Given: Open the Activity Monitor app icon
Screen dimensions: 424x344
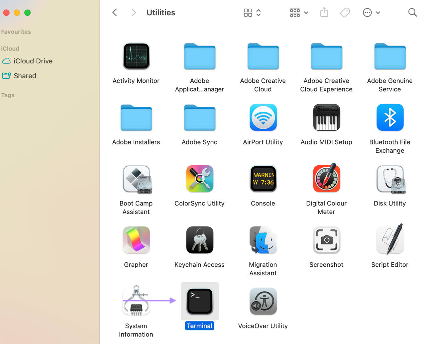Looking at the screenshot, I should (x=136, y=56).
